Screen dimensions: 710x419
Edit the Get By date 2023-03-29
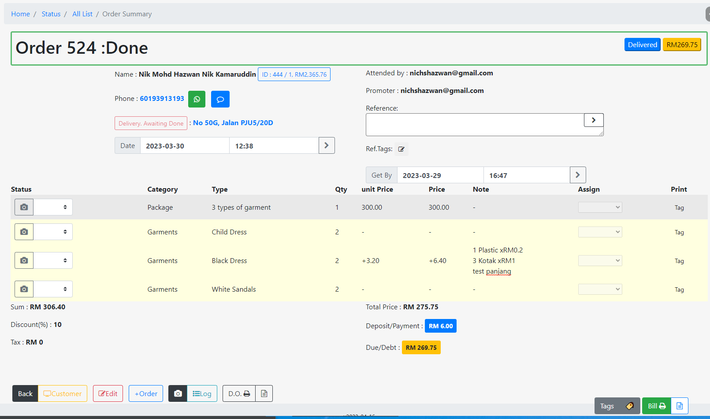(440, 175)
